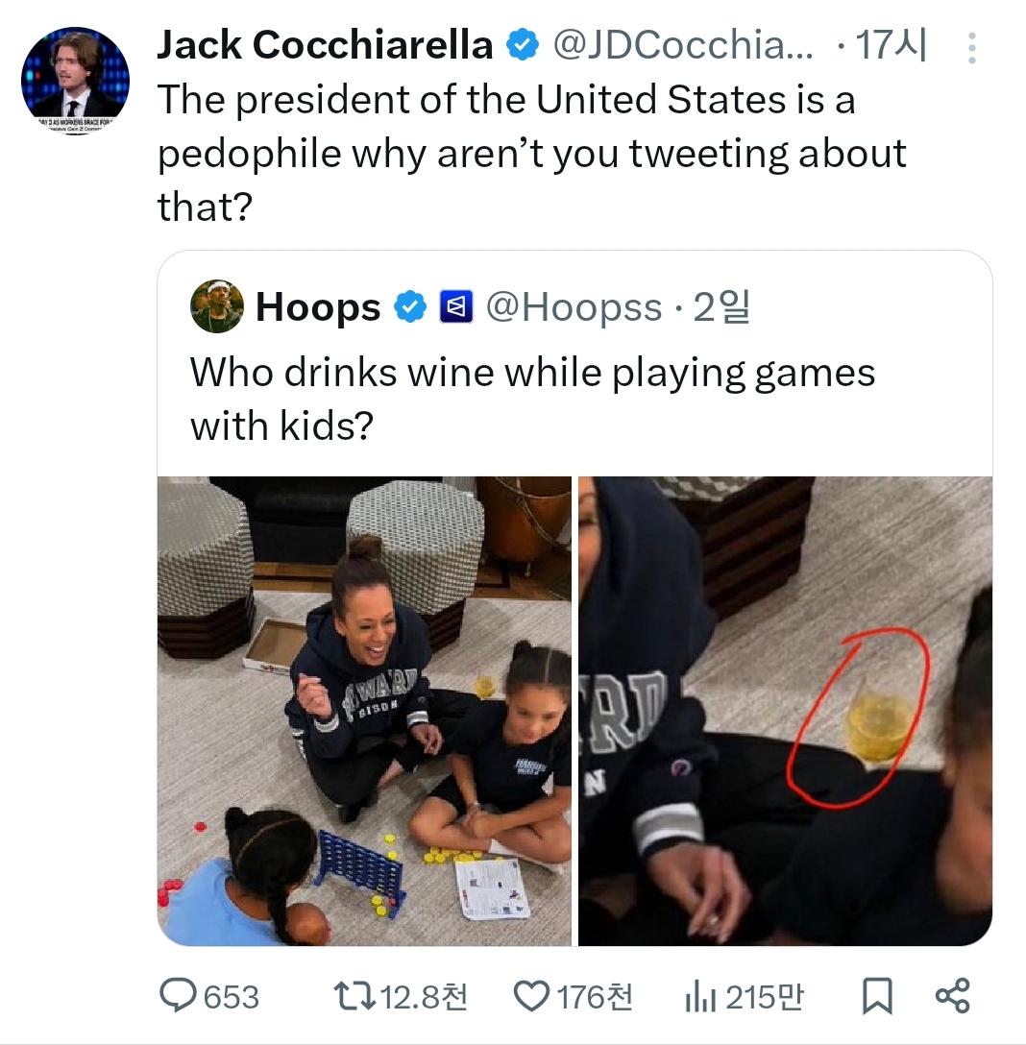This screenshot has width=1026, height=1045.
Task: Click the @Hoopss handle
Action: 574,307
